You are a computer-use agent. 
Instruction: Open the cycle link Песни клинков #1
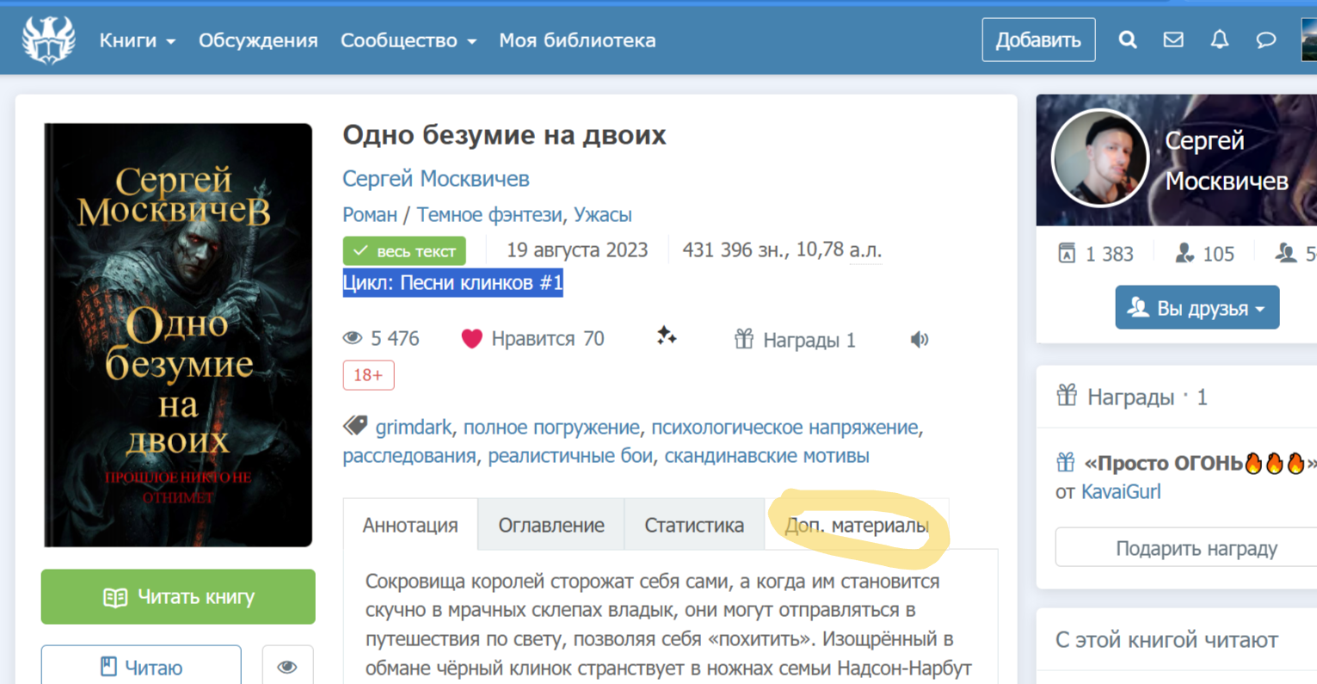pos(482,283)
